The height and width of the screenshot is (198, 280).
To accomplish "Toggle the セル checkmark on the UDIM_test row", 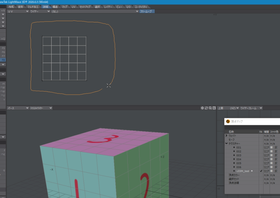I will pyautogui.click(x=261, y=171).
